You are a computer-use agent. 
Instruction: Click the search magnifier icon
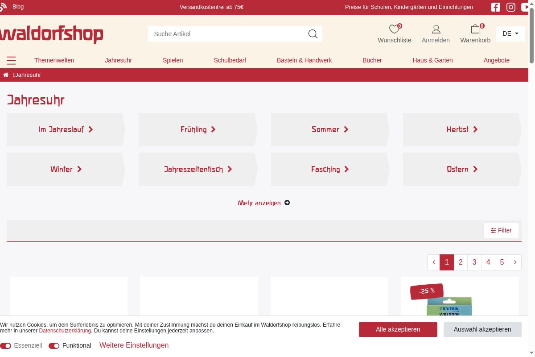(313, 34)
